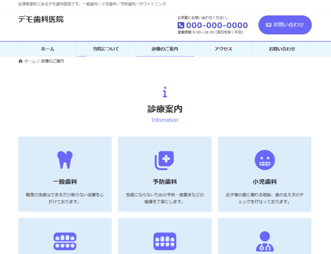Open the 当院について navigation menu item
This screenshot has height=254, width=331.
point(106,49)
